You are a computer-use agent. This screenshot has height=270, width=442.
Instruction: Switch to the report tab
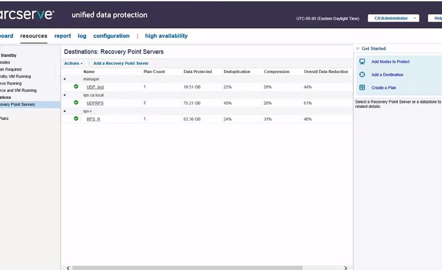62,36
